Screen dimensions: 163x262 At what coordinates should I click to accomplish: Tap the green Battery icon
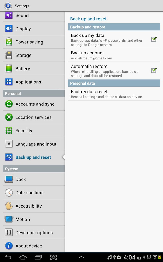pos(9,68)
